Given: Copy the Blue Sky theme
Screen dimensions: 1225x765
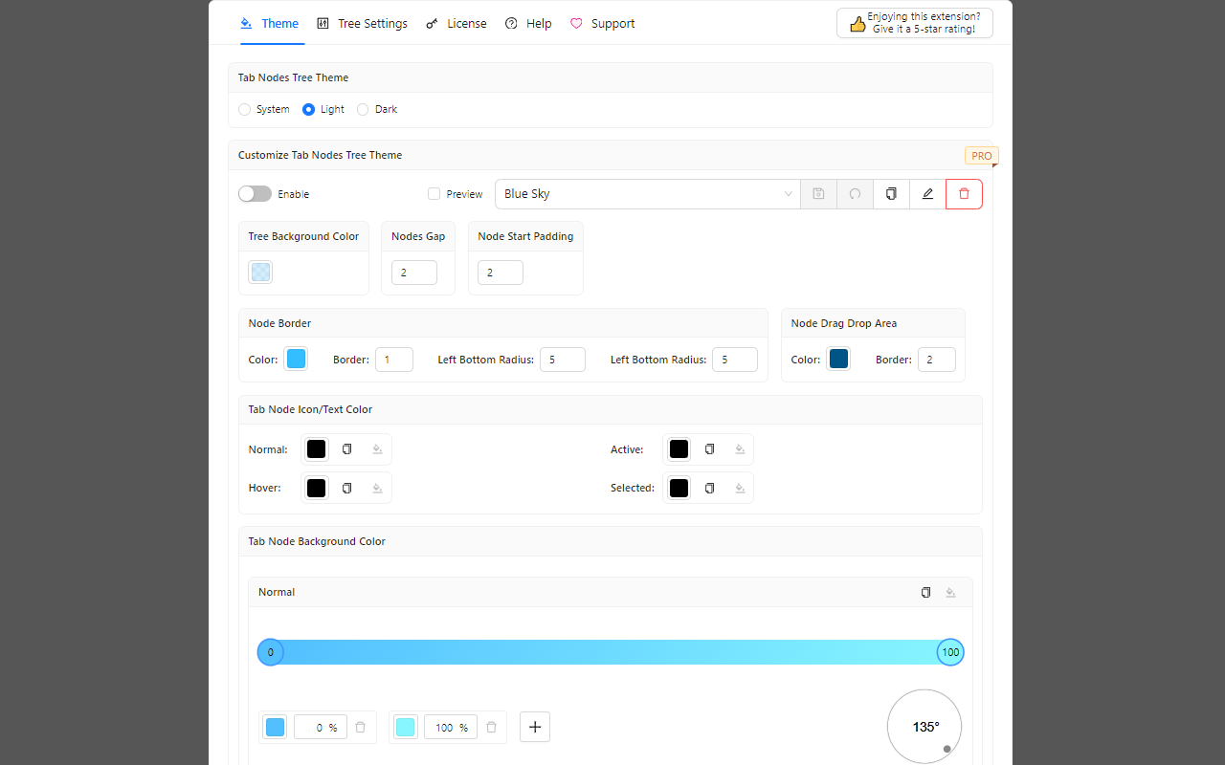Looking at the screenshot, I should tap(891, 193).
